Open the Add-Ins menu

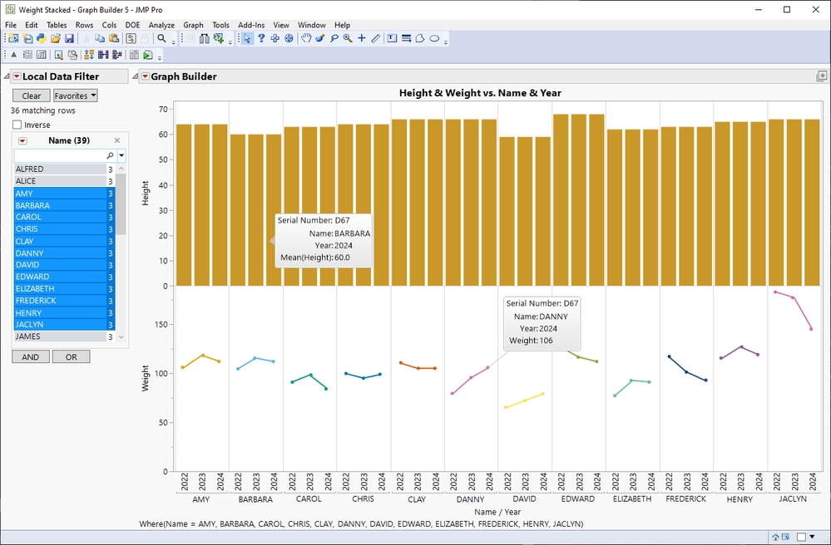pos(251,25)
